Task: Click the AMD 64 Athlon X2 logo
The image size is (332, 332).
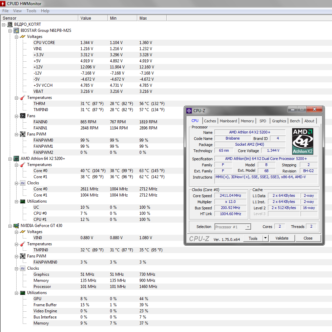Action: click(x=303, y=142)
